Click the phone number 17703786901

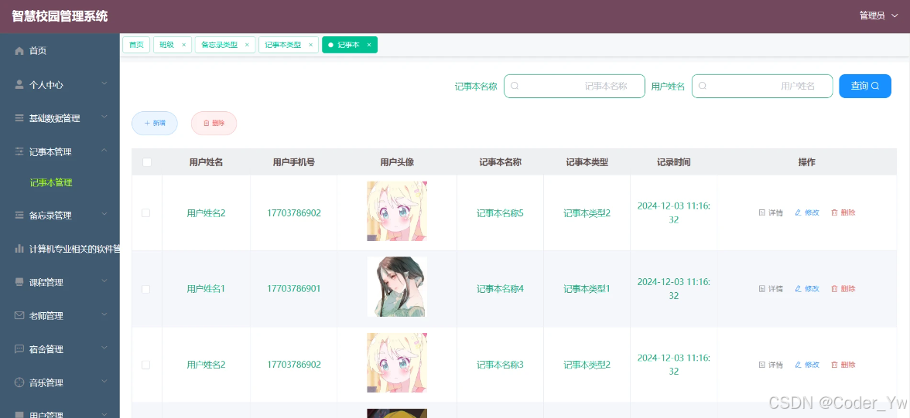(x=294, y=289)
